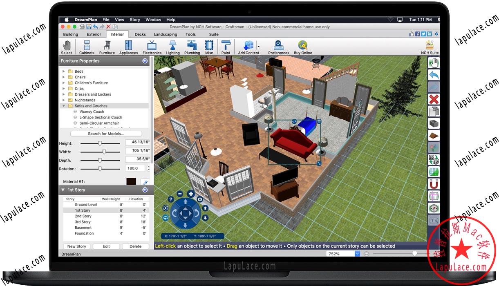The height and width of the screenshot is (286, 499).
Task: Toggle the orbit mode navigation button
Action: tap(165, 208)
